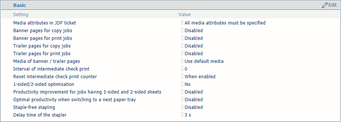This screenshot has height=122, width=341.
Task: Click the Value column header
Action: 185,15
